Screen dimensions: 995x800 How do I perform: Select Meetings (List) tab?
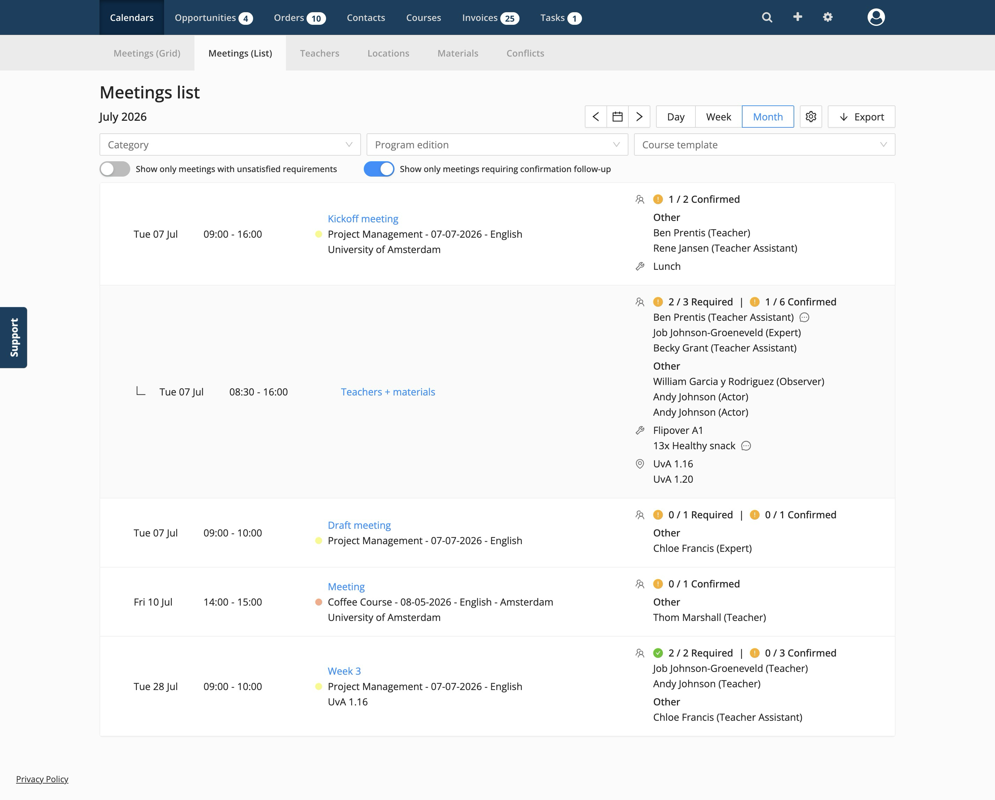pos(240,53)
